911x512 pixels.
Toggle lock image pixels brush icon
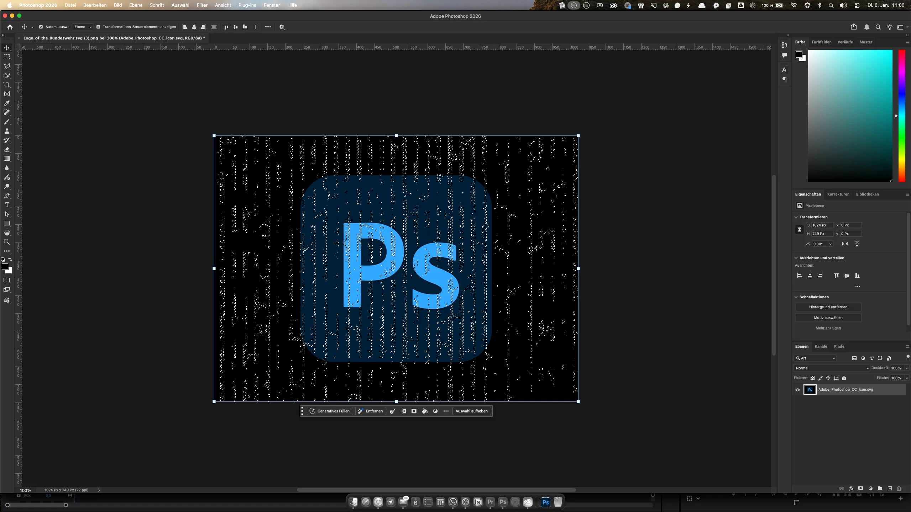pyautogui.click(x=820, y=378)
